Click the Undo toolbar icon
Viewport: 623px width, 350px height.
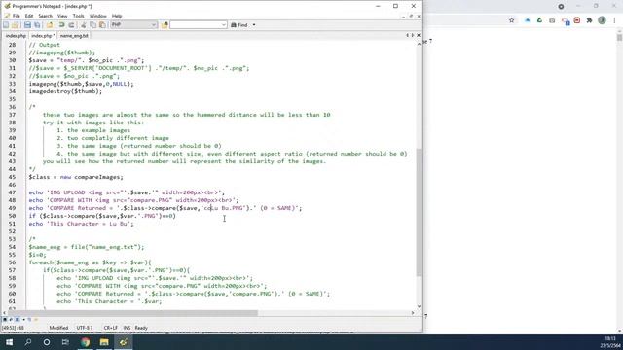pos(61,25)
